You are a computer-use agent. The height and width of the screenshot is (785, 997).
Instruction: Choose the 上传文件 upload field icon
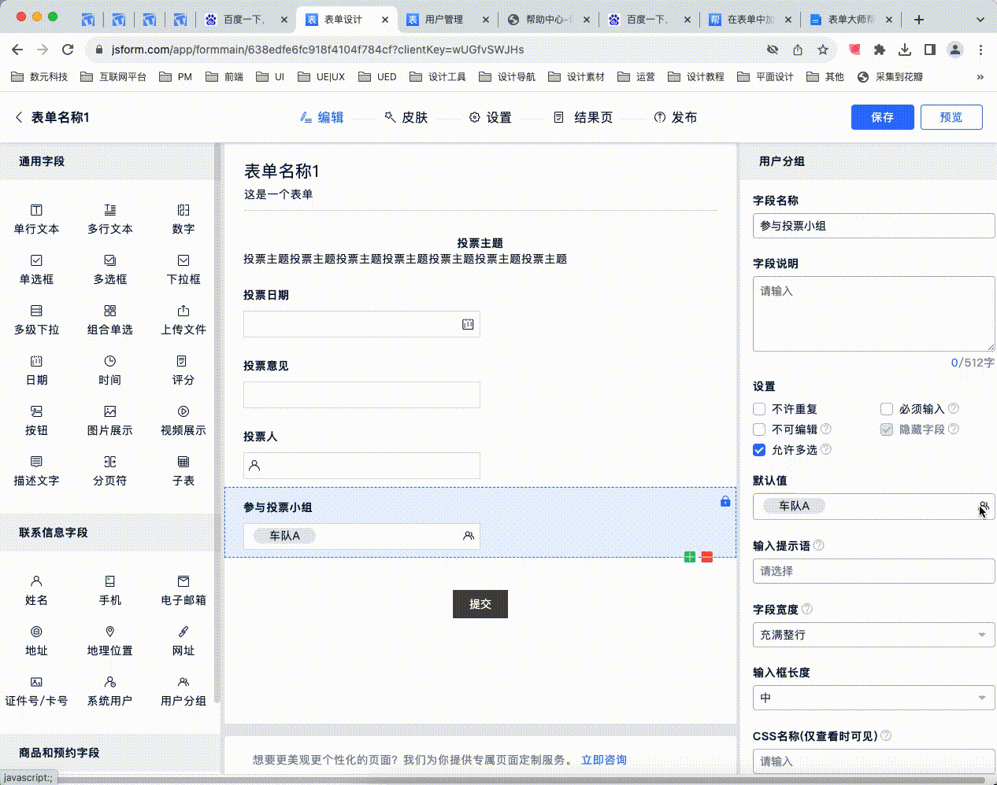(183, 311)
